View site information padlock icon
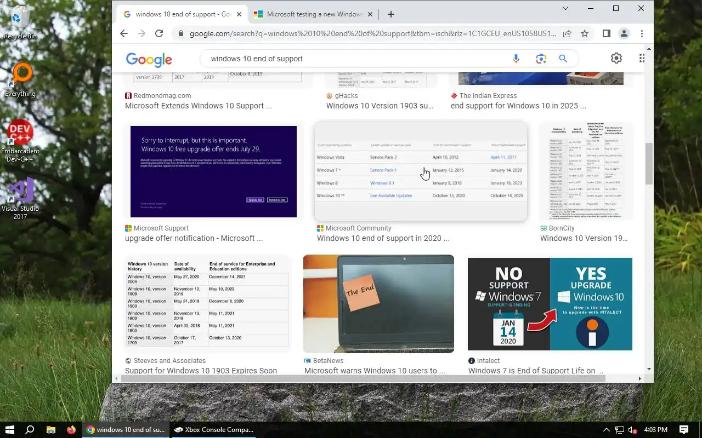Viewport: 702px width, 438px height. tap(180, 33)
